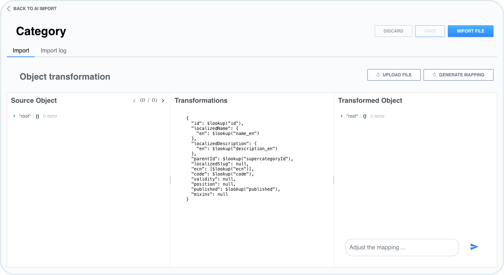Click the refresh icon on GENERATE MAPPING

[434, 75]
